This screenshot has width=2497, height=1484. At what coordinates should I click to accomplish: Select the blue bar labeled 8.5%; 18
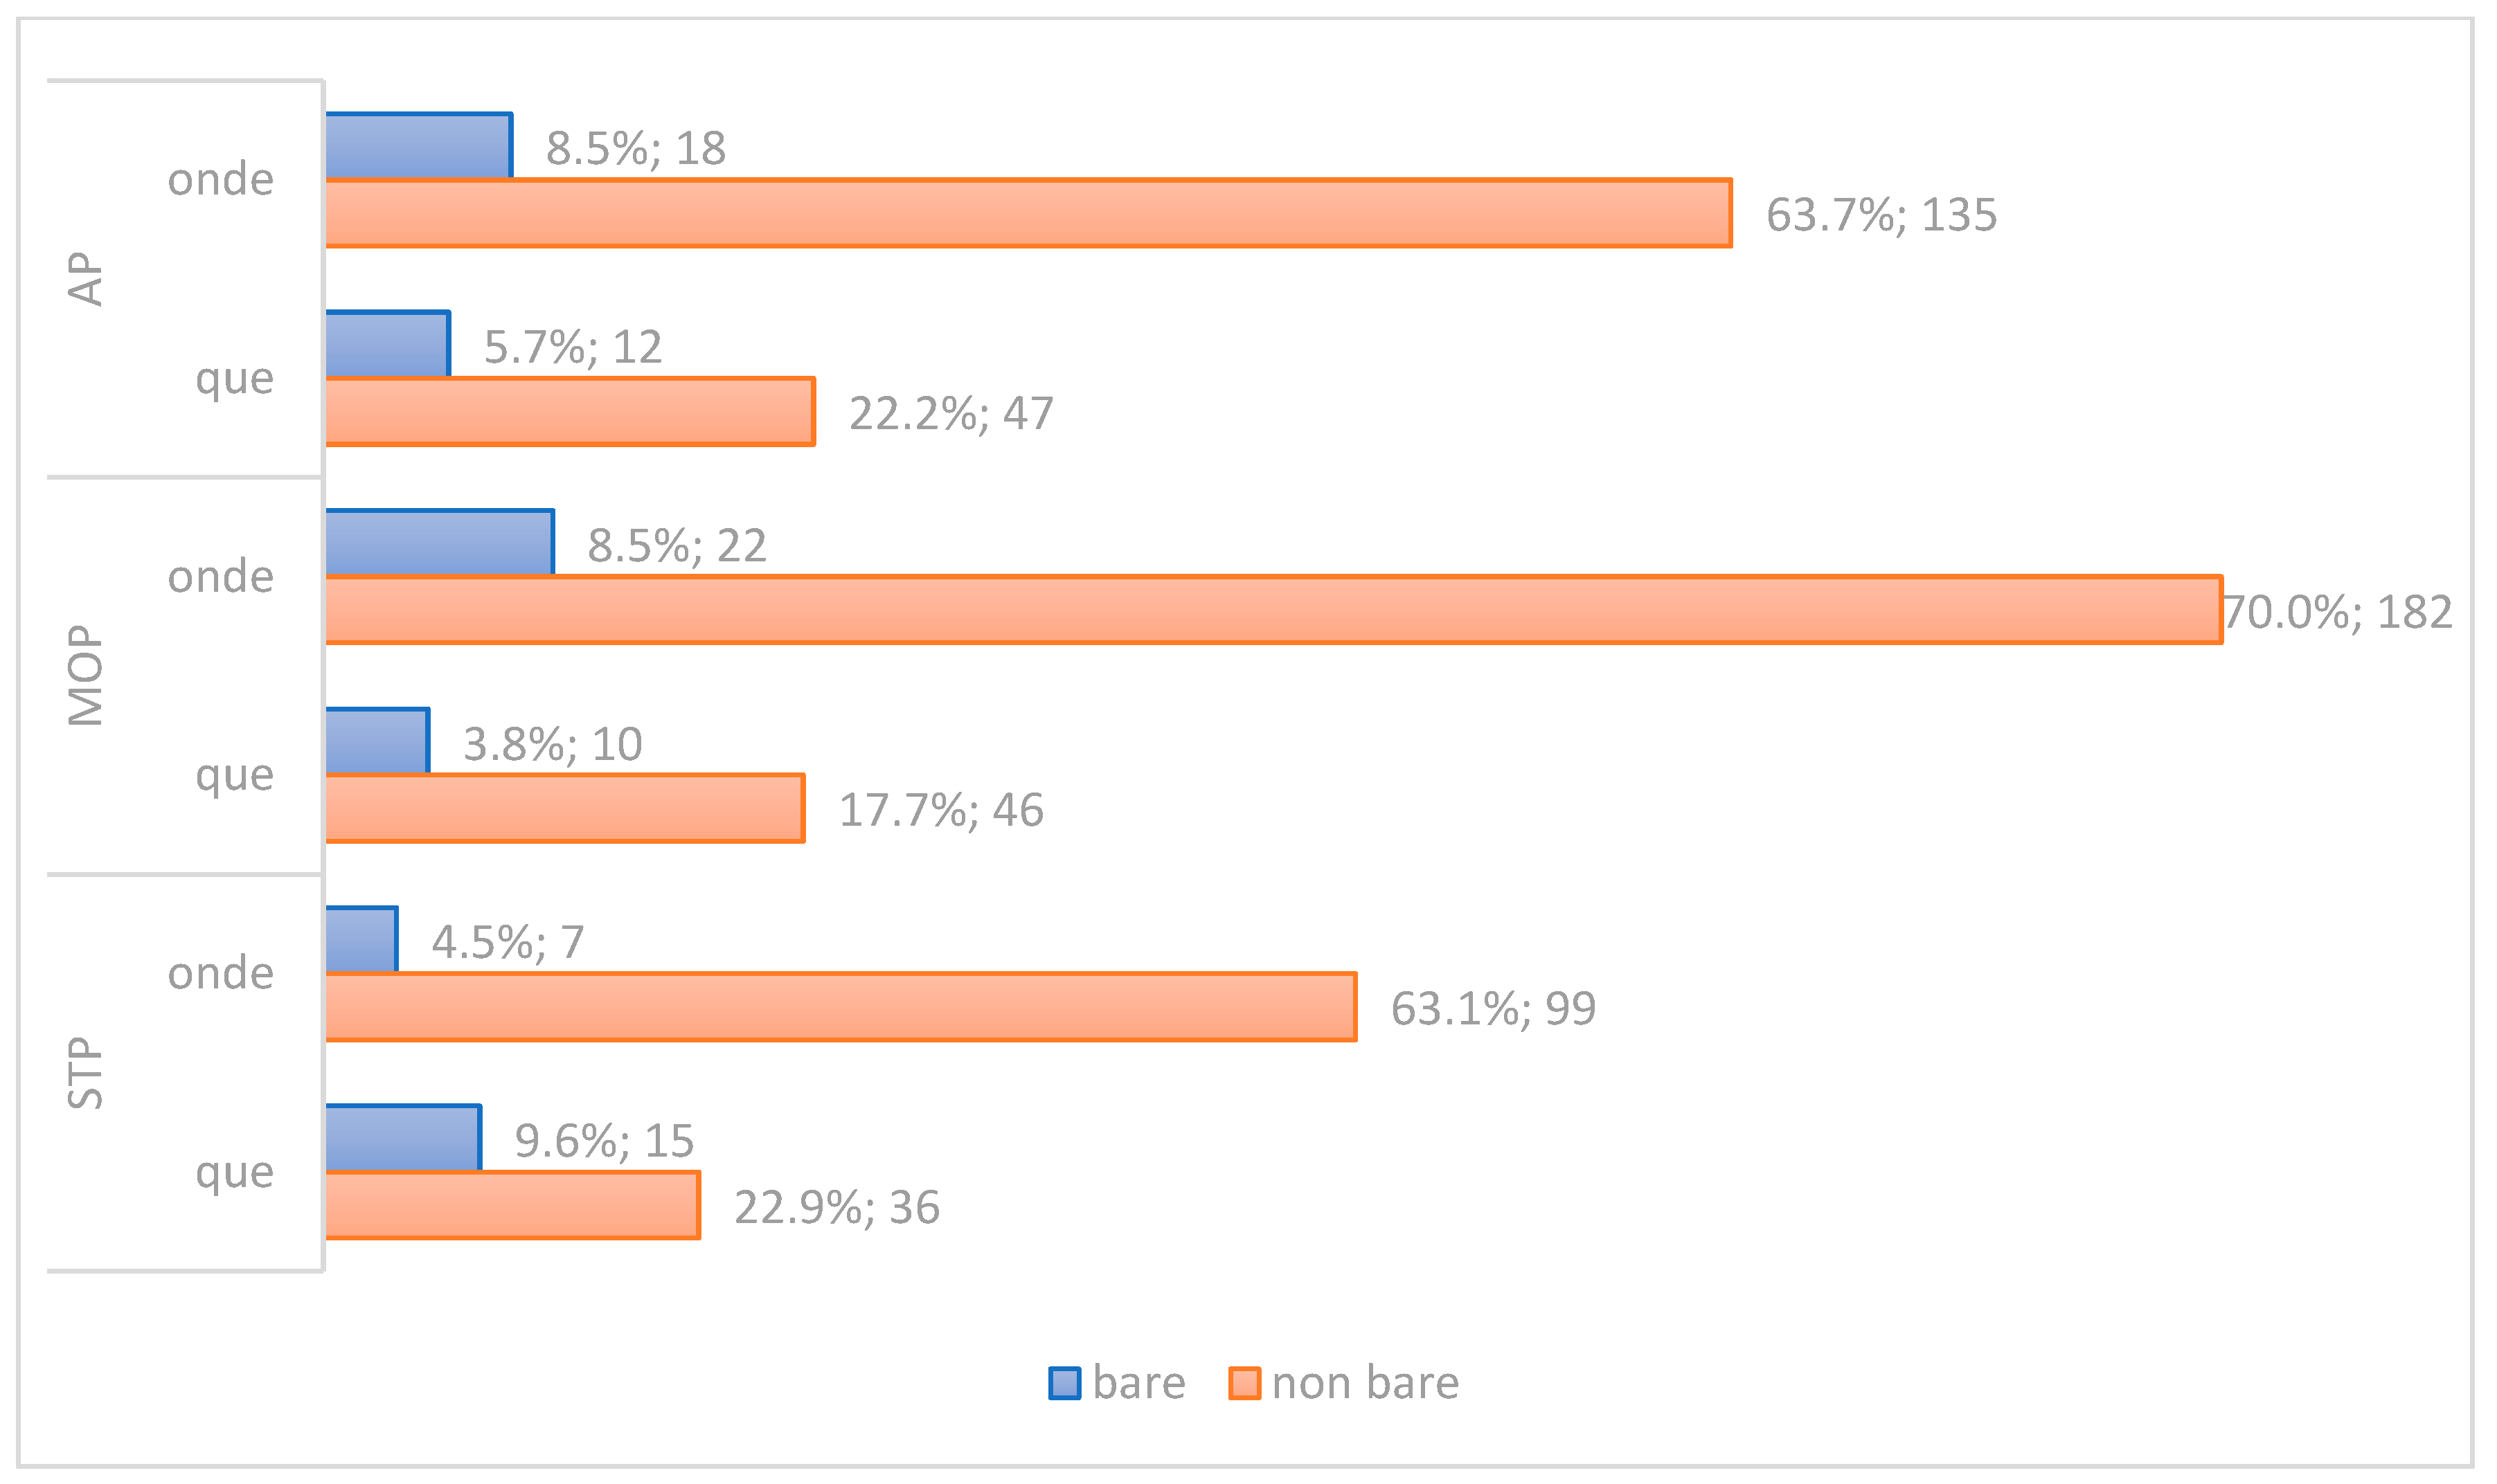(x=418, y=146)
